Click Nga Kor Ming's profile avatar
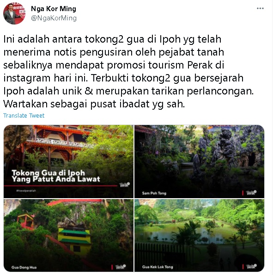 click(x=14, y=13)
